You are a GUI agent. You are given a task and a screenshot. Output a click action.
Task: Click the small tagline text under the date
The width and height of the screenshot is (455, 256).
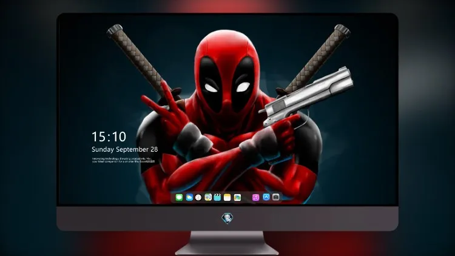point(123,160)
